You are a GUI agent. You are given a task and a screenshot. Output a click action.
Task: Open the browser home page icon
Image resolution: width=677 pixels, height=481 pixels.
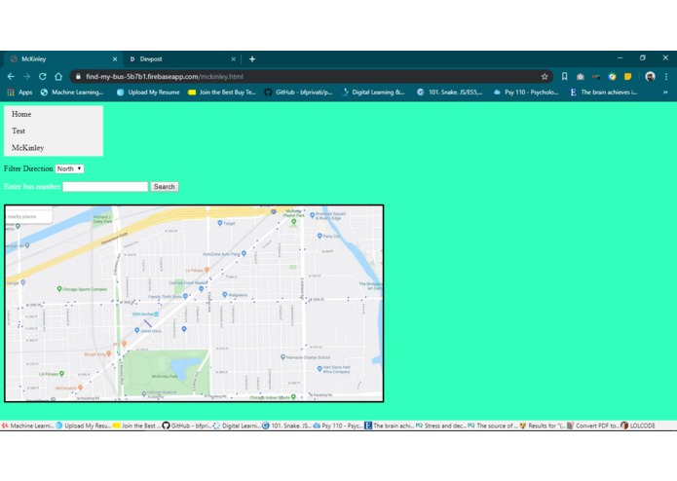pos(58,76)
